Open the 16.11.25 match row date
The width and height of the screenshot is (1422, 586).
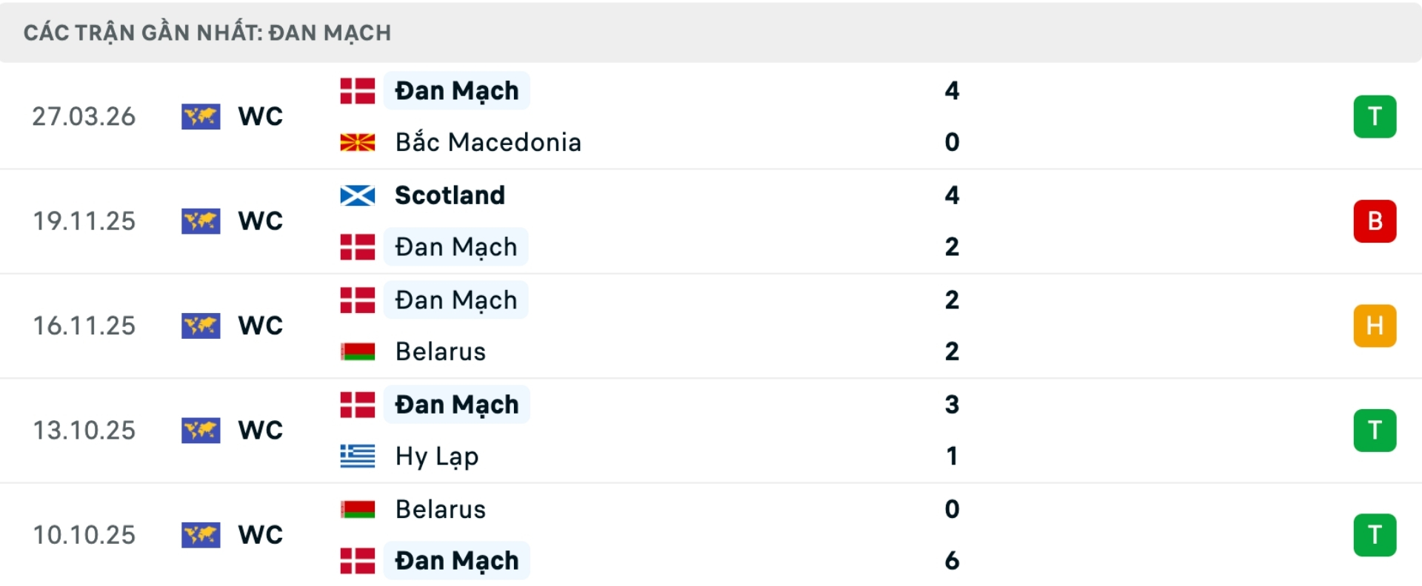click(x=84, y=326)
